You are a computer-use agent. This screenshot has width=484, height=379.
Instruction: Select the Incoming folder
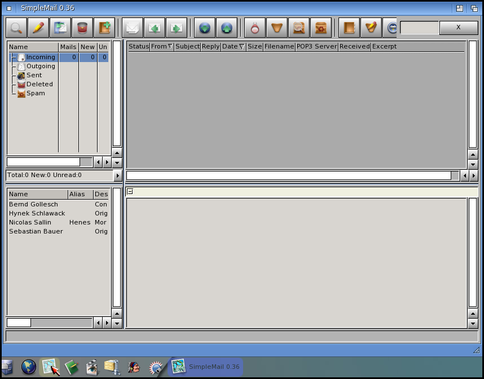point(59,57)
